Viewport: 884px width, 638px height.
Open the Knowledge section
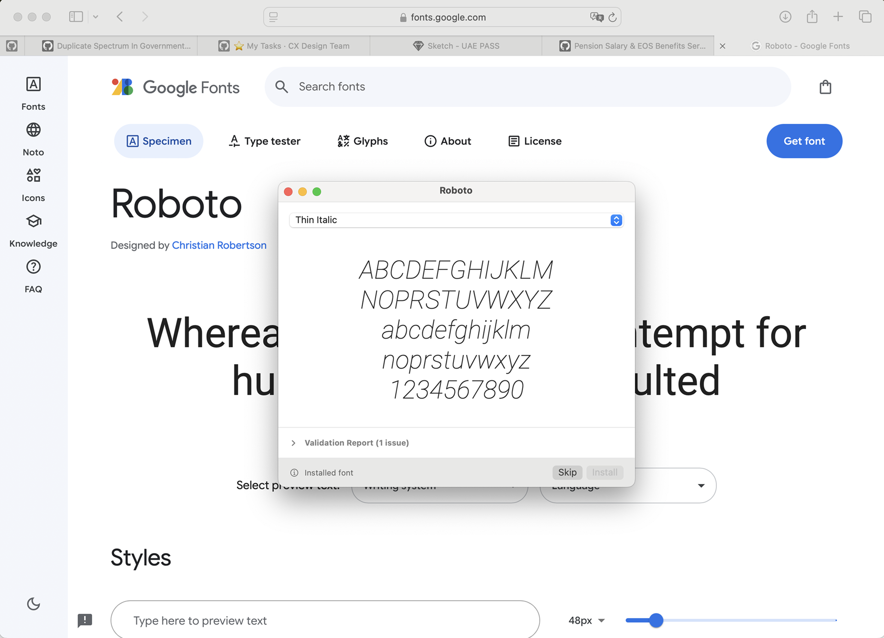(x=33, y=231)
